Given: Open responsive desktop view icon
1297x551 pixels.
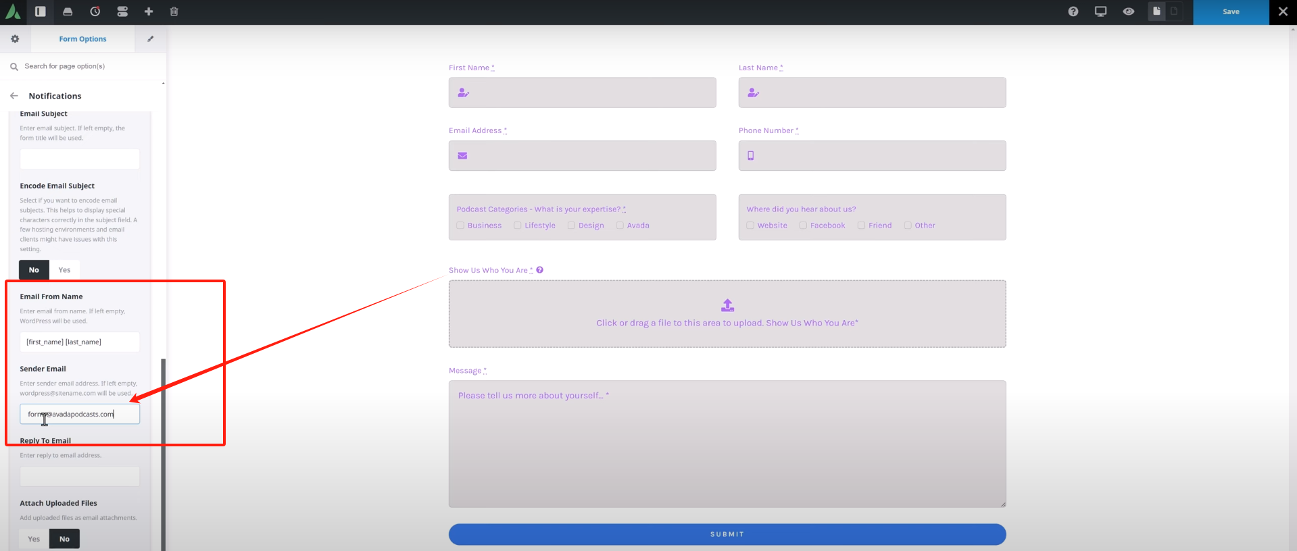Looking at the screenshot, I should 1100,11.
